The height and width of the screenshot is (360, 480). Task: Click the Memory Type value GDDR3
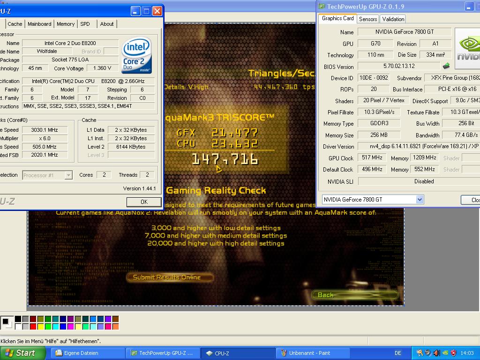tap(379, 123)
